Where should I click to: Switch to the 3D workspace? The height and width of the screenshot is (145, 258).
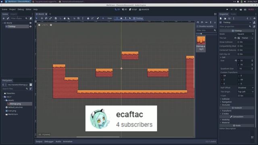[x=125, y=10]
